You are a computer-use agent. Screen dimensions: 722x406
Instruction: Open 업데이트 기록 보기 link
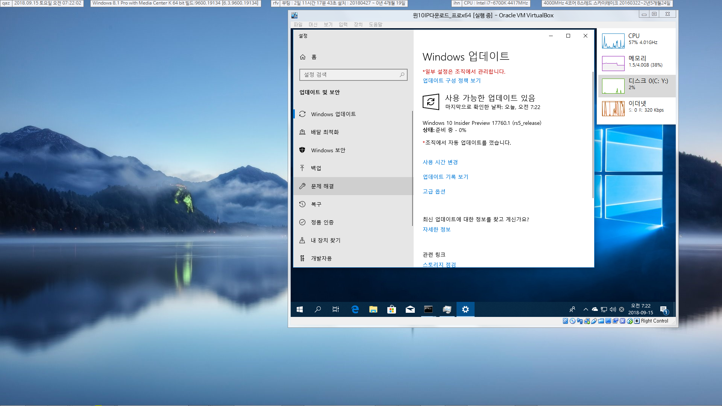point(446,177)
